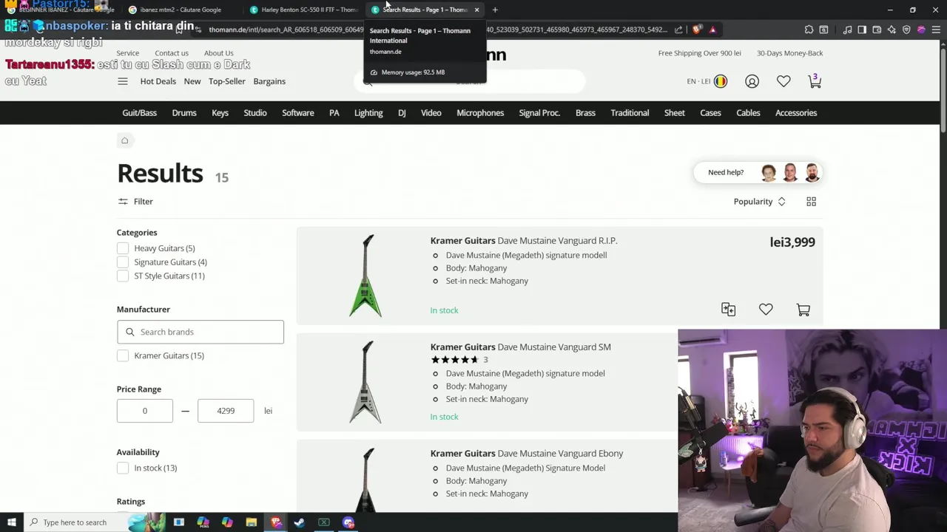The height and width of the screenshot is (532, 947).
Task: Enable the In stock availability filter
Action: (x=123, y=468)
